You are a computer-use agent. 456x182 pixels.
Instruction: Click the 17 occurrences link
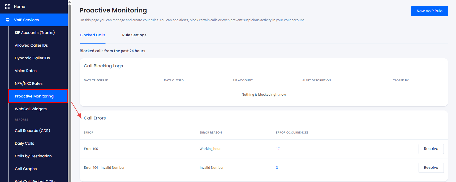coord(278,149)
